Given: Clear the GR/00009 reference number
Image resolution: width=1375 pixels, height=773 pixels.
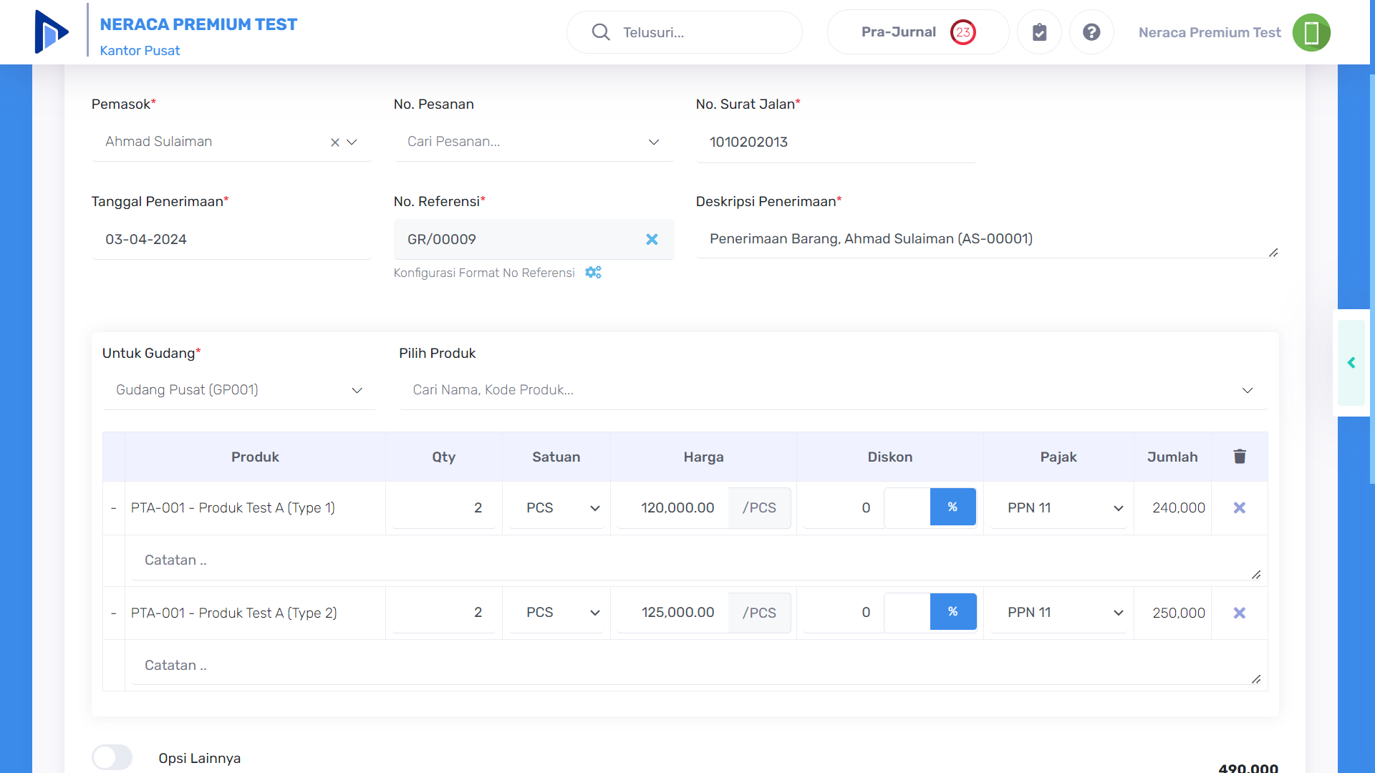Looking at the screenshot, I should [x=652, y=239].
